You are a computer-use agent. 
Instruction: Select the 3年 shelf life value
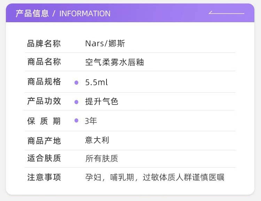point(91,121)
